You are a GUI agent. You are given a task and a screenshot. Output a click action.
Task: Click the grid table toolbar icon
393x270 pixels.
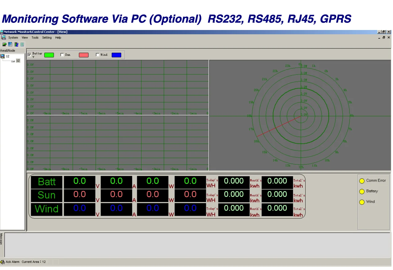click(22, 44)
